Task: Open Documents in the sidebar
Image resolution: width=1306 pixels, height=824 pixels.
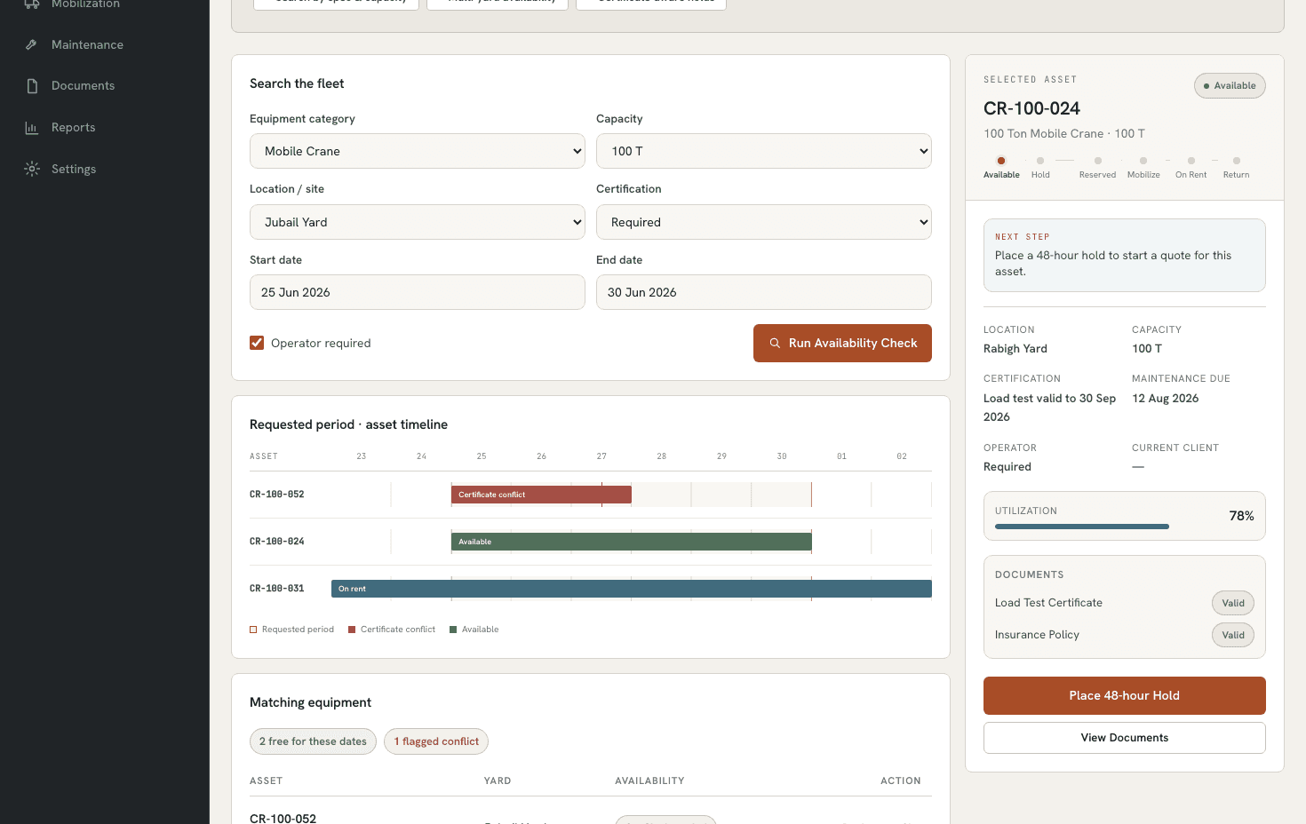Action: 83,86
